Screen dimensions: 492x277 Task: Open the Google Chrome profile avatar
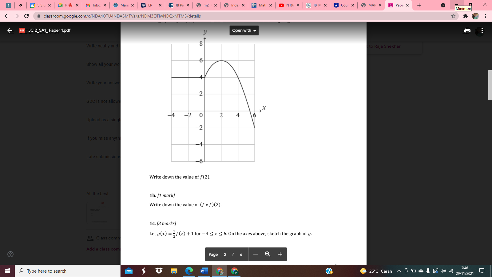pos(475,16)
